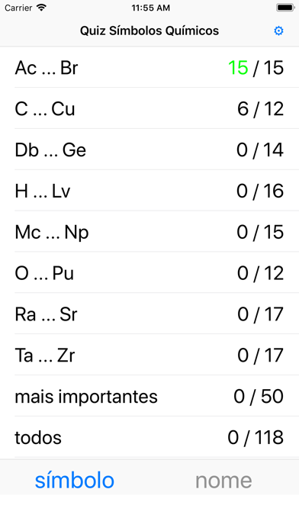Tap the Quiz Símbolos Químicos title

click(x=149, y=31)
